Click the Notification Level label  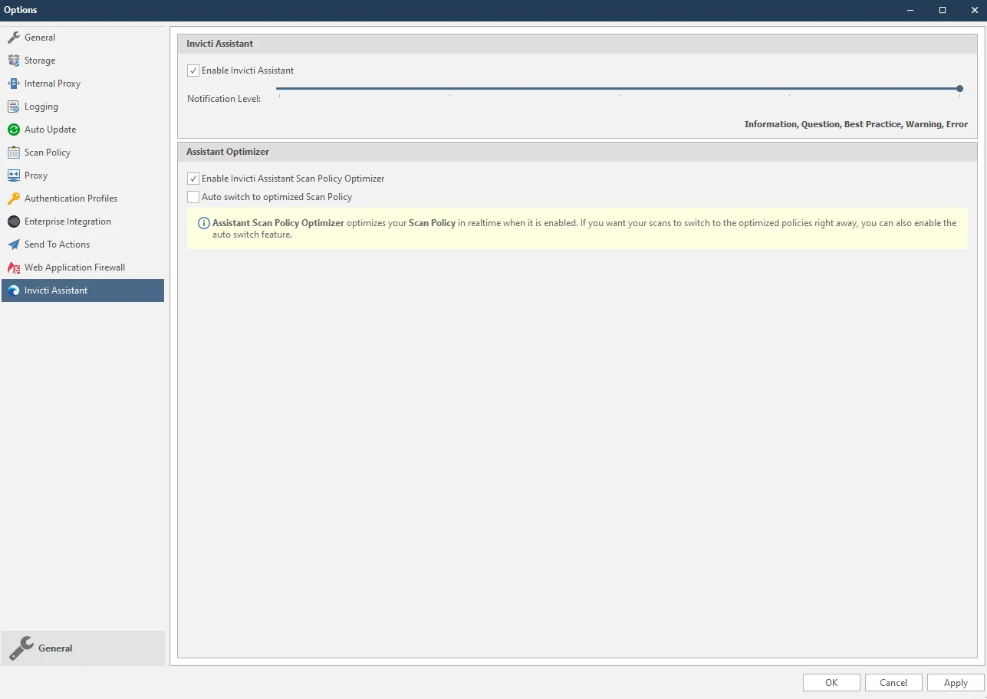click(x=224, y=99)
